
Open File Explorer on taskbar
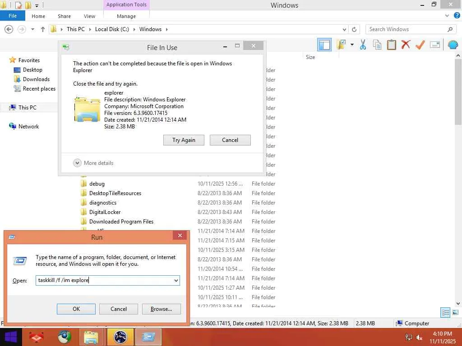[91, 337]
